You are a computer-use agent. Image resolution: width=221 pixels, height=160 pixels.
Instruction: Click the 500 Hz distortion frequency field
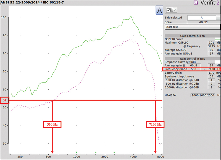point(168,80)
